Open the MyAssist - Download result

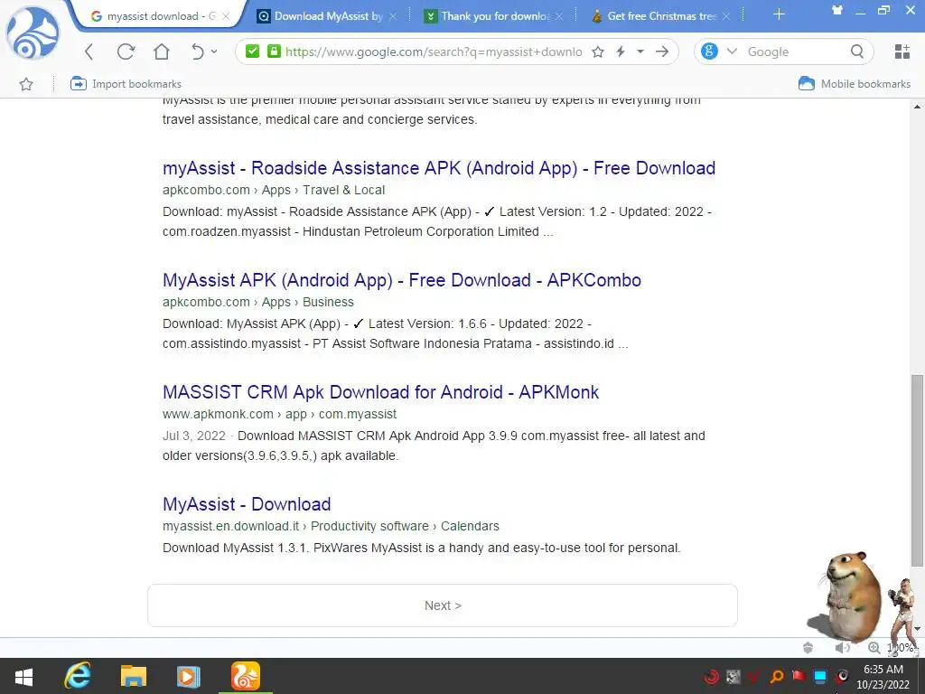tap(247, 504)
